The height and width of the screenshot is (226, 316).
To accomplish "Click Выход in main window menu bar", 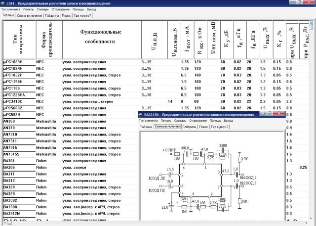I will tap(91, 9).
